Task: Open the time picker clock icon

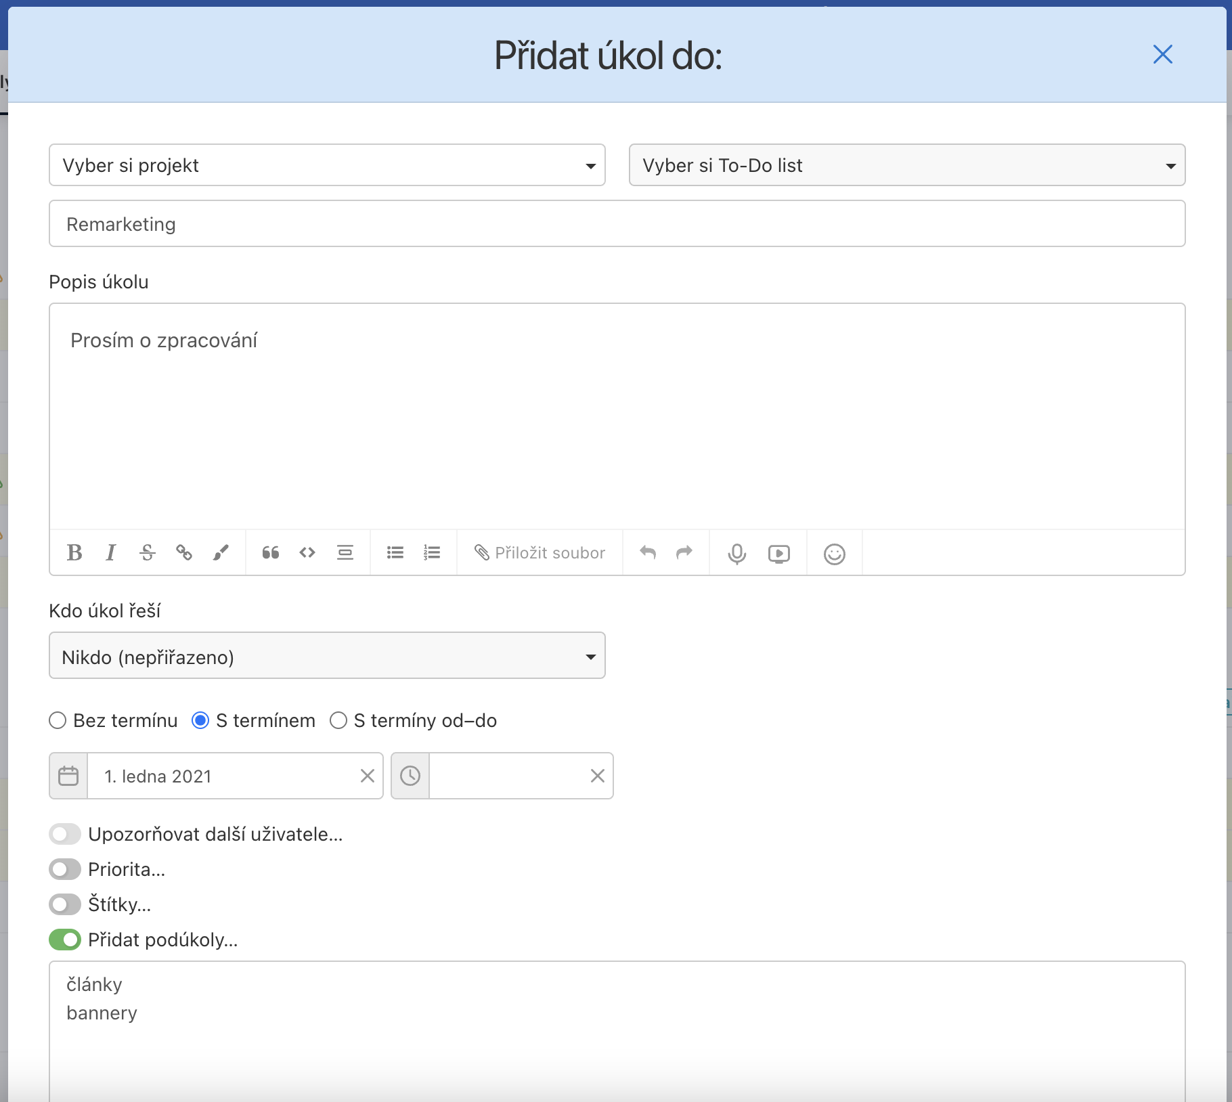Action: [410, 776]
